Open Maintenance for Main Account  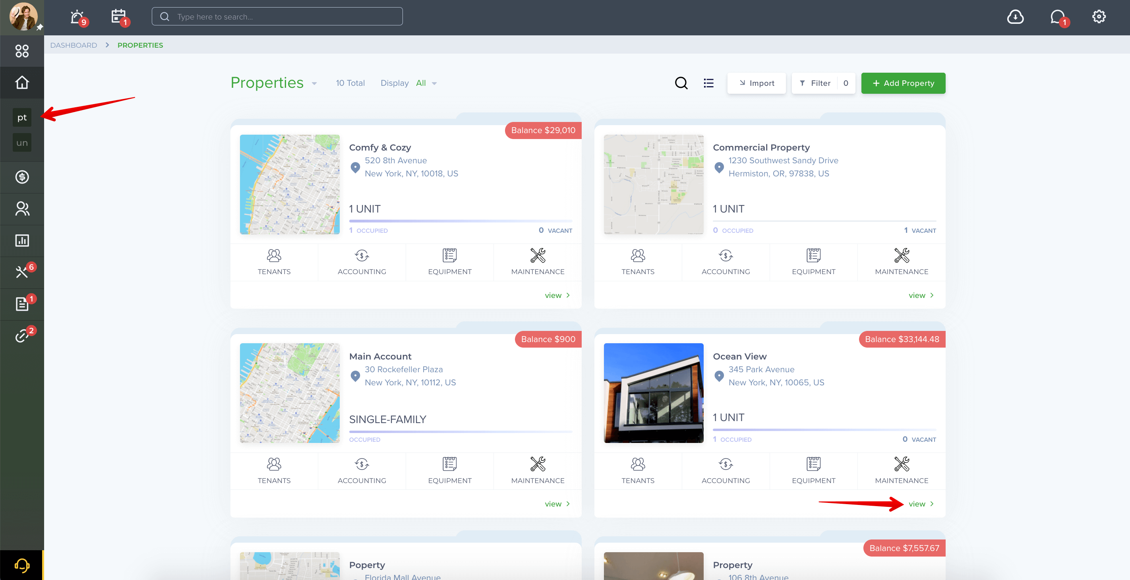pyautogui.click(x=537, y=471)
